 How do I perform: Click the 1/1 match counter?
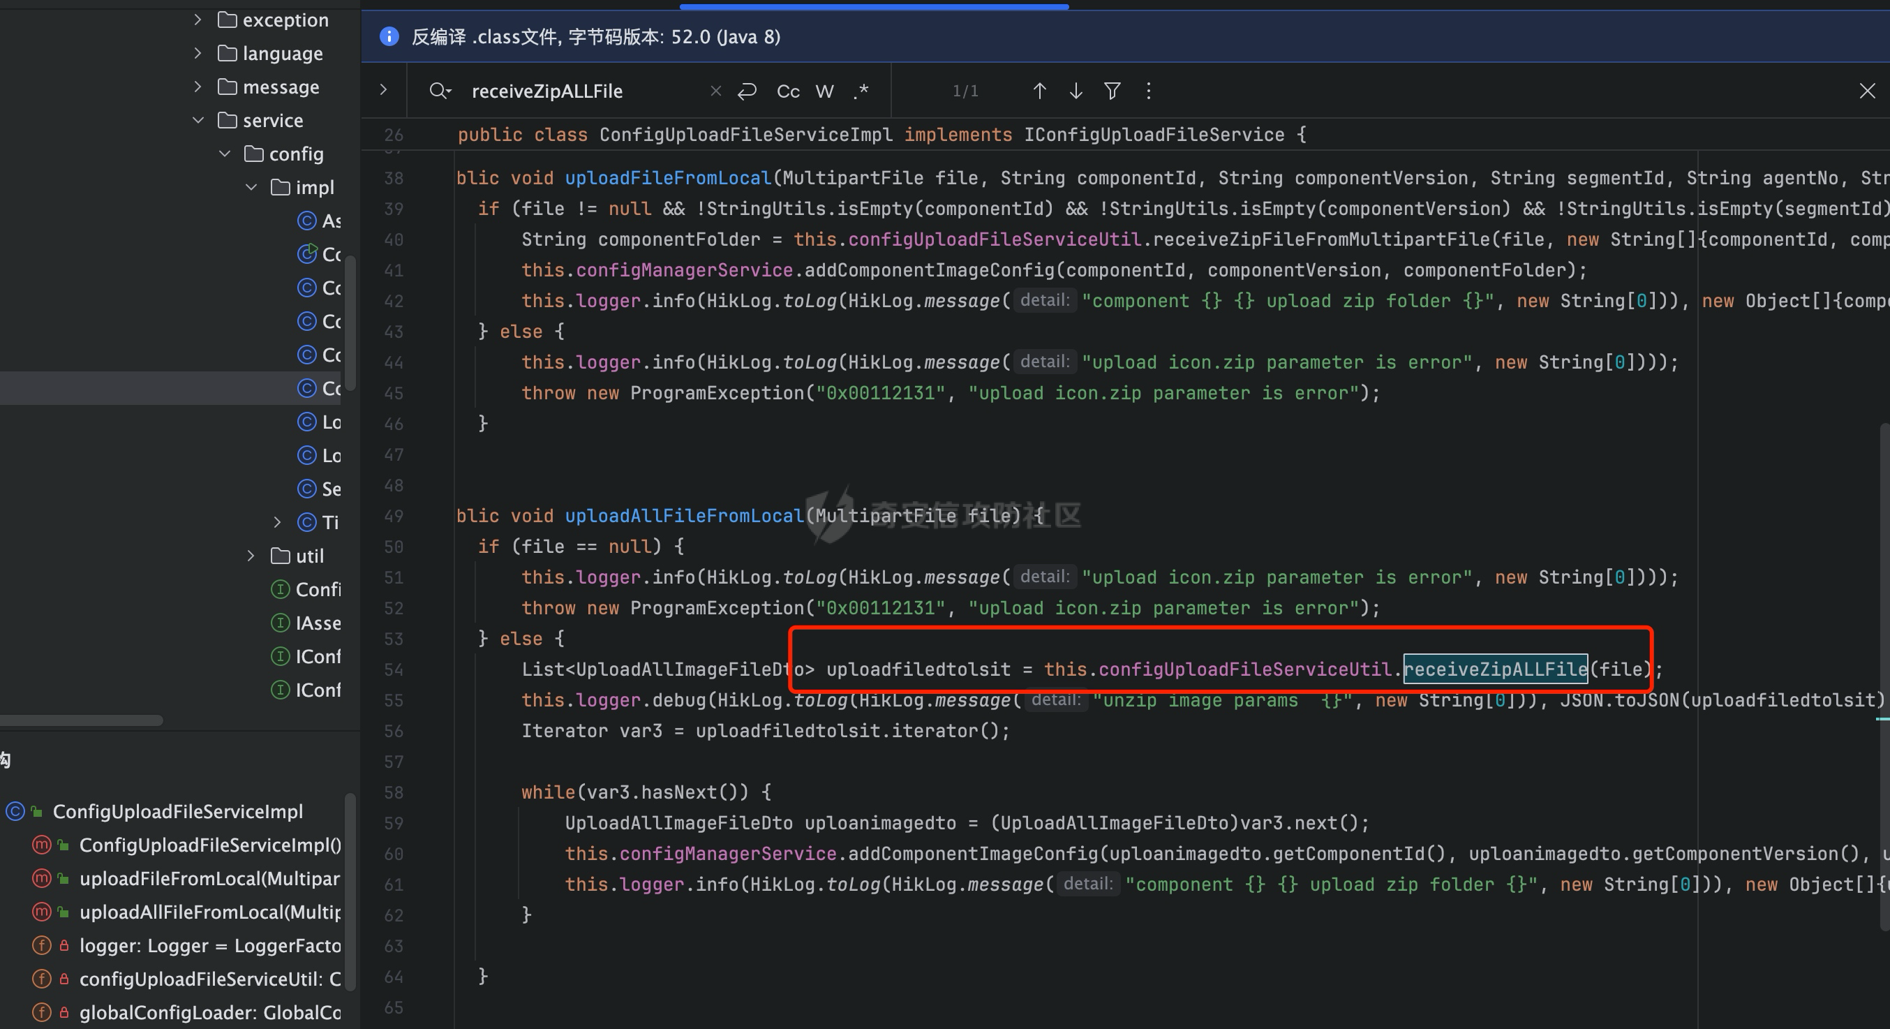(x=965, y=91)
